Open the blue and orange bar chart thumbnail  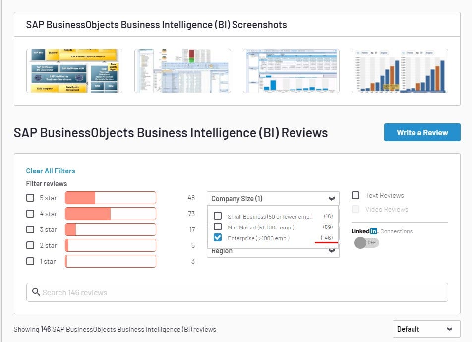[400, 71]
